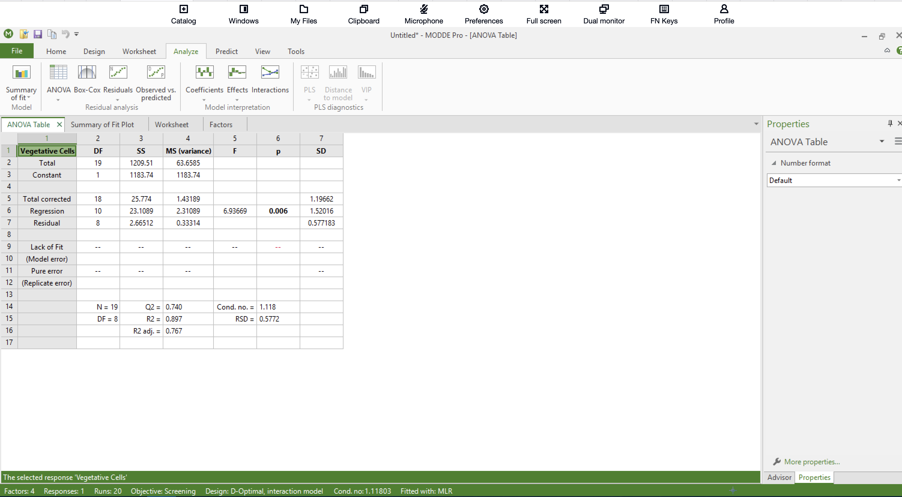Switch to the Predict ribbon tab
The height and width of the screenshot is (497, 902).
click(226, 51)
